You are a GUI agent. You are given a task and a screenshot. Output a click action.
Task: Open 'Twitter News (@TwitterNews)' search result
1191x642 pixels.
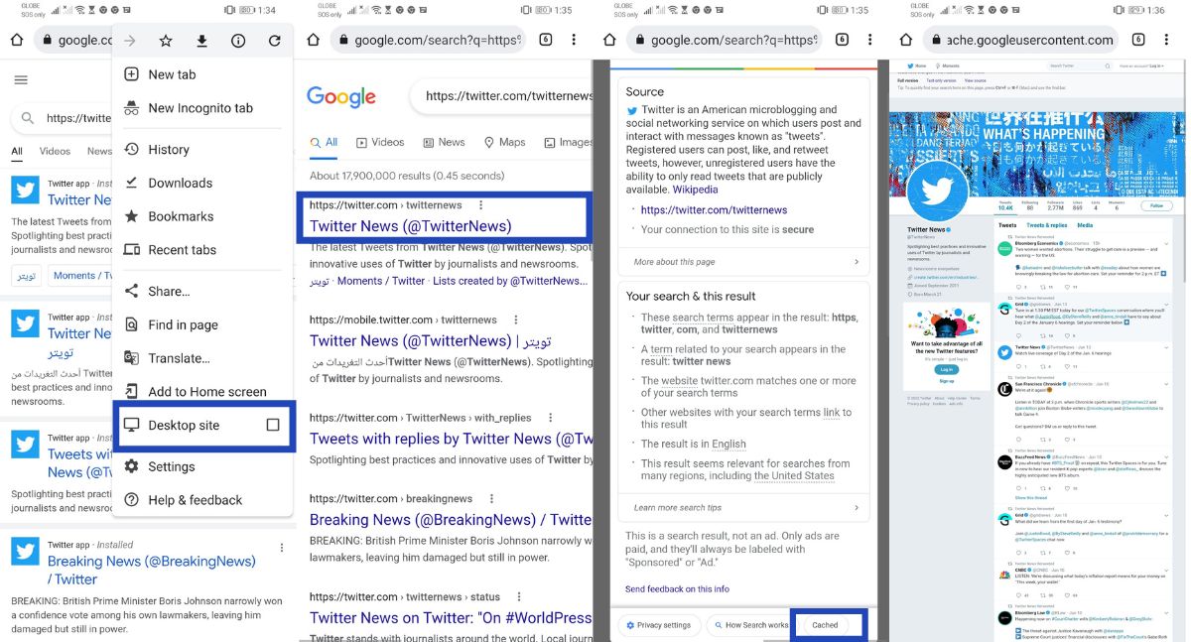(410, 226)
